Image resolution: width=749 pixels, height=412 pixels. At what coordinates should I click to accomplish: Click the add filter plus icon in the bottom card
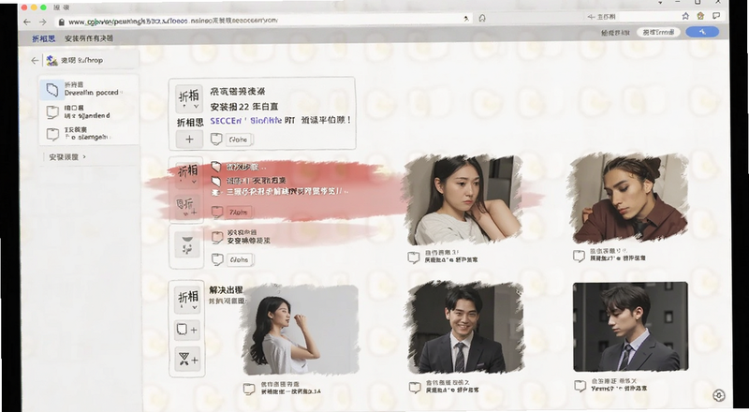186,360
